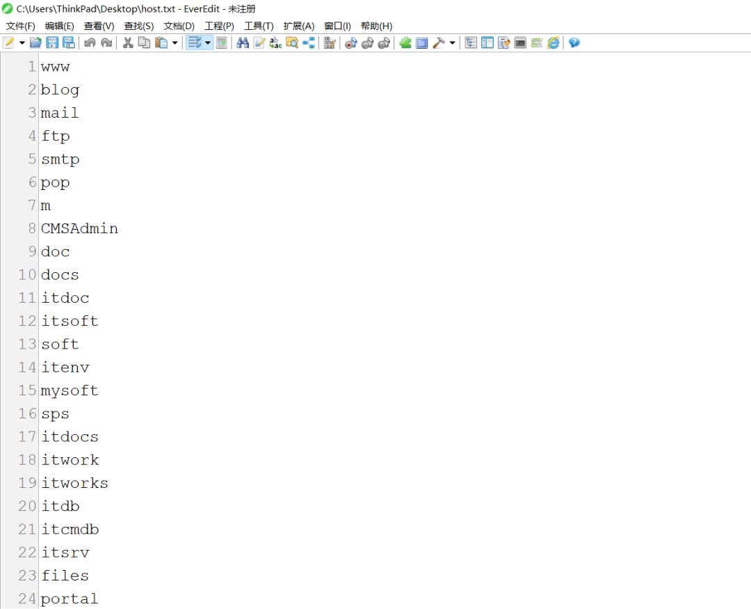This screenshot has height=609, width=751.
Task: Copy selection using the copy icon
Action: click(x=144, y=42)
